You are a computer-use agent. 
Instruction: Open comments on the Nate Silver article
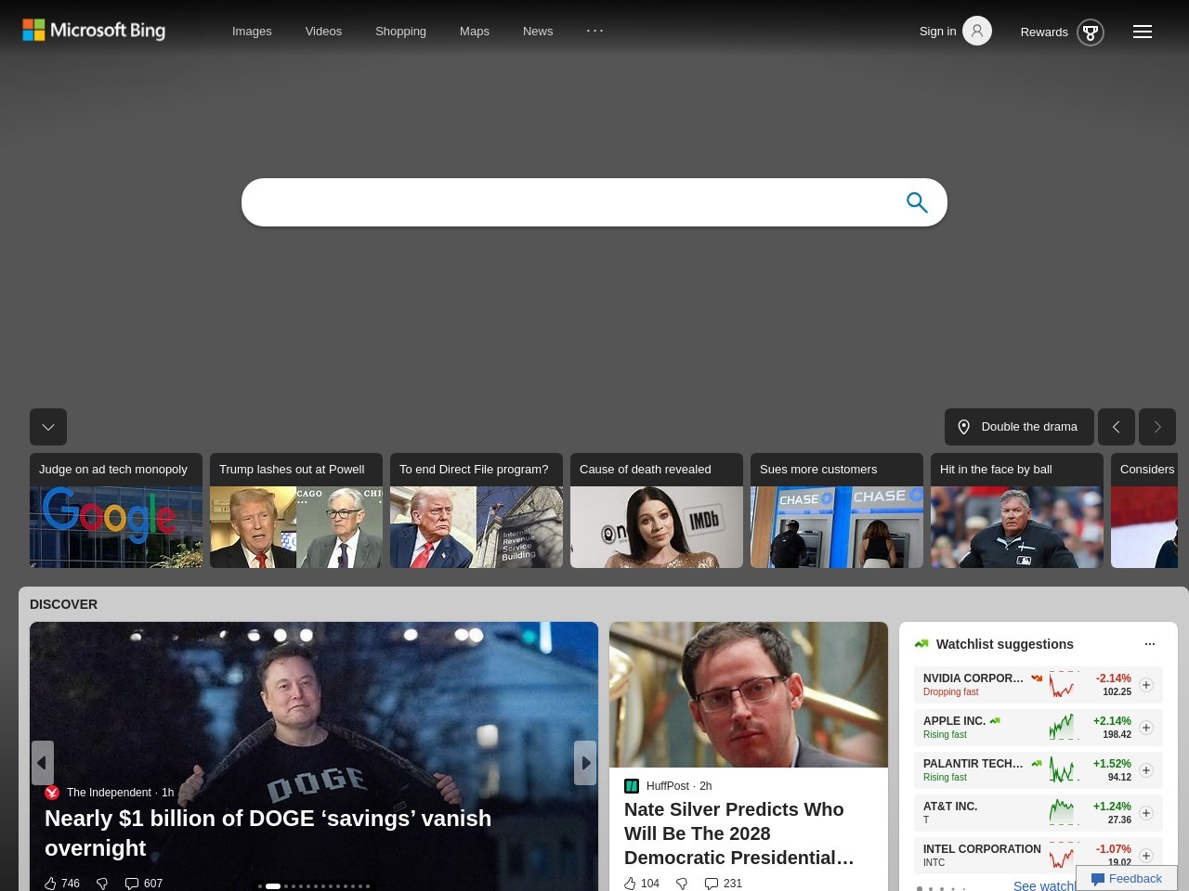point(724,884)
